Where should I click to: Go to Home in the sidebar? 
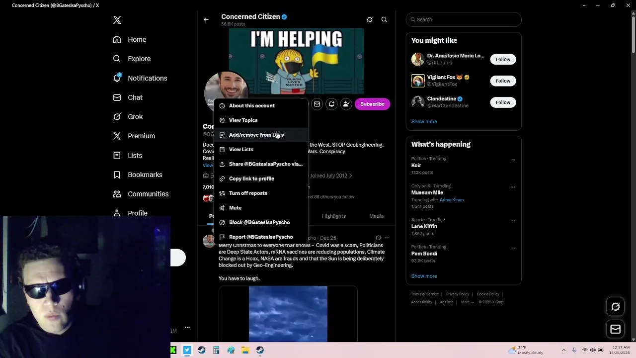(130, 39)
